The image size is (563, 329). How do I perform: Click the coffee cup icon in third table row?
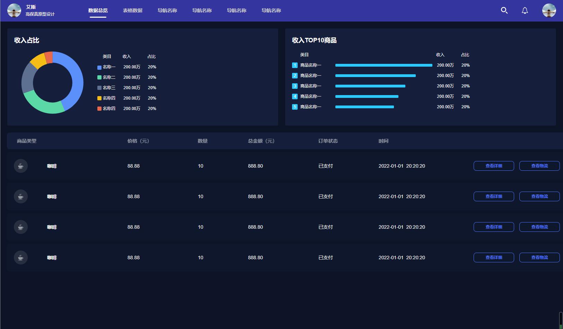pyautogui.click(x=21, y=227)
